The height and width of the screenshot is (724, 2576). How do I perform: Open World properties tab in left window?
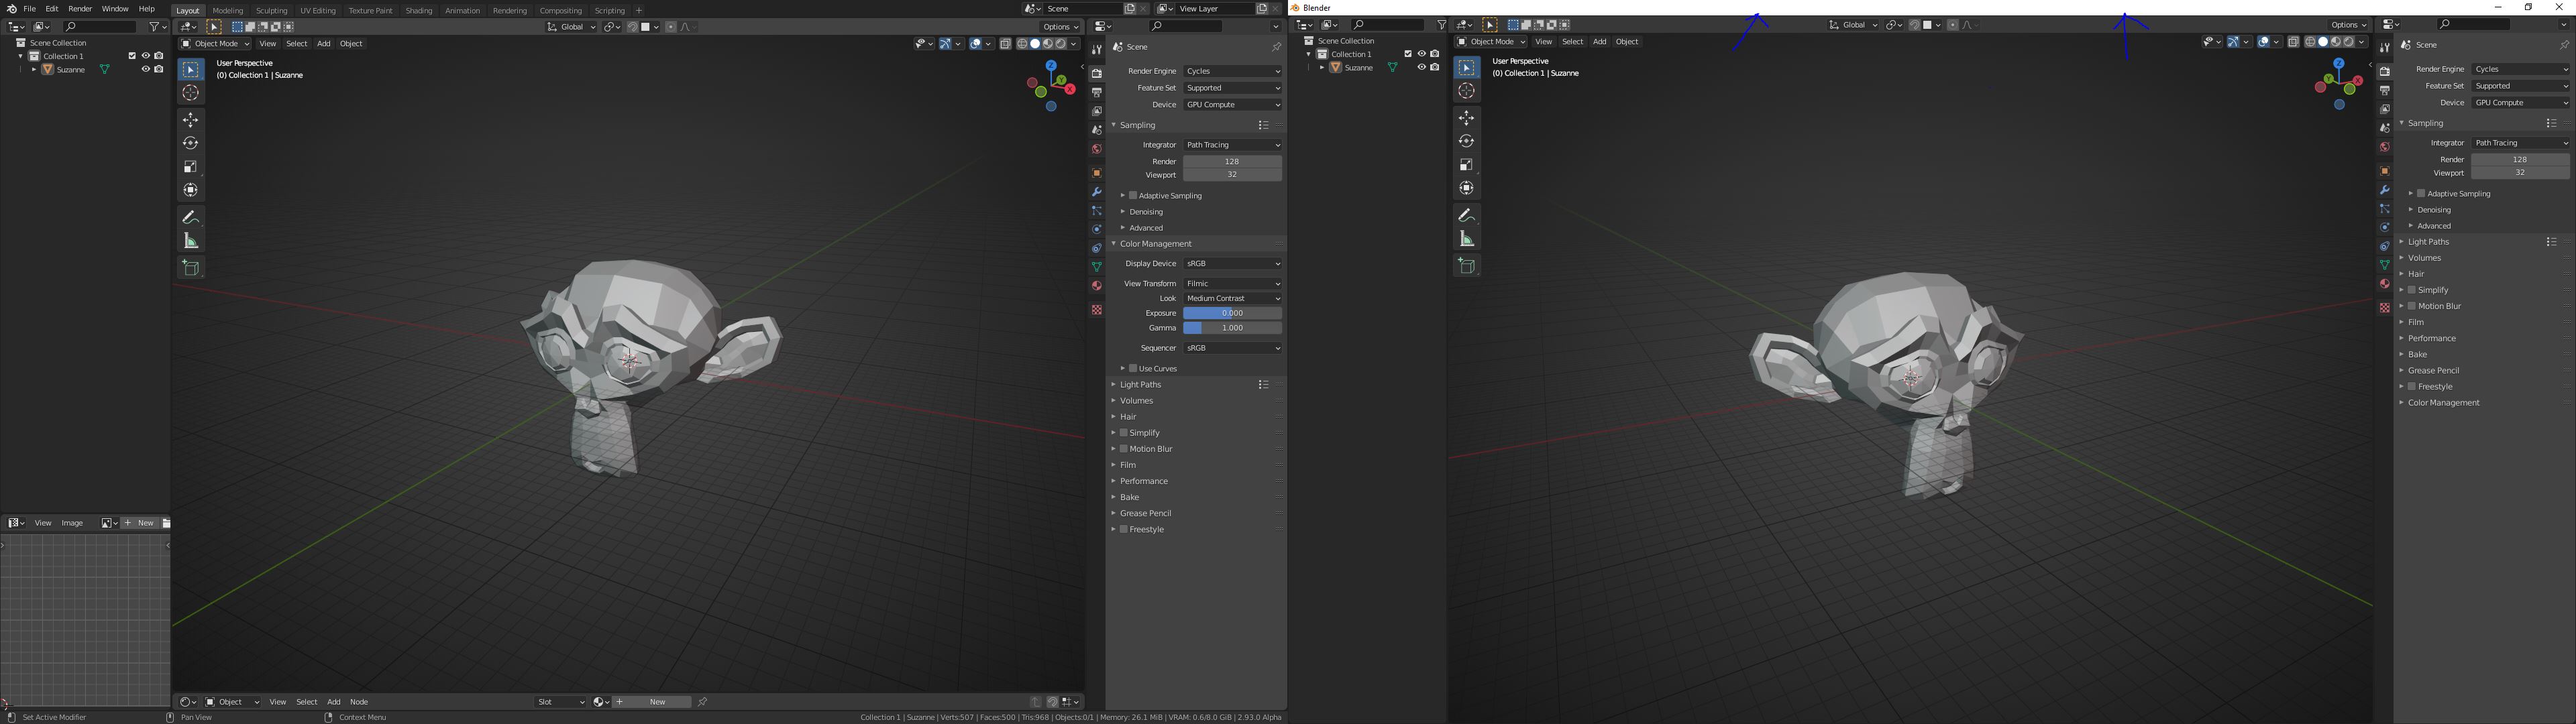tap(1096, 149)
